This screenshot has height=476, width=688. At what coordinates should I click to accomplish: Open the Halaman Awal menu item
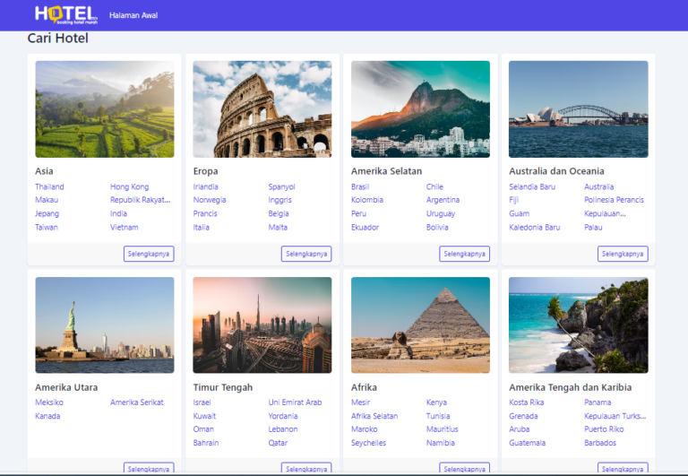pos(133,15)
